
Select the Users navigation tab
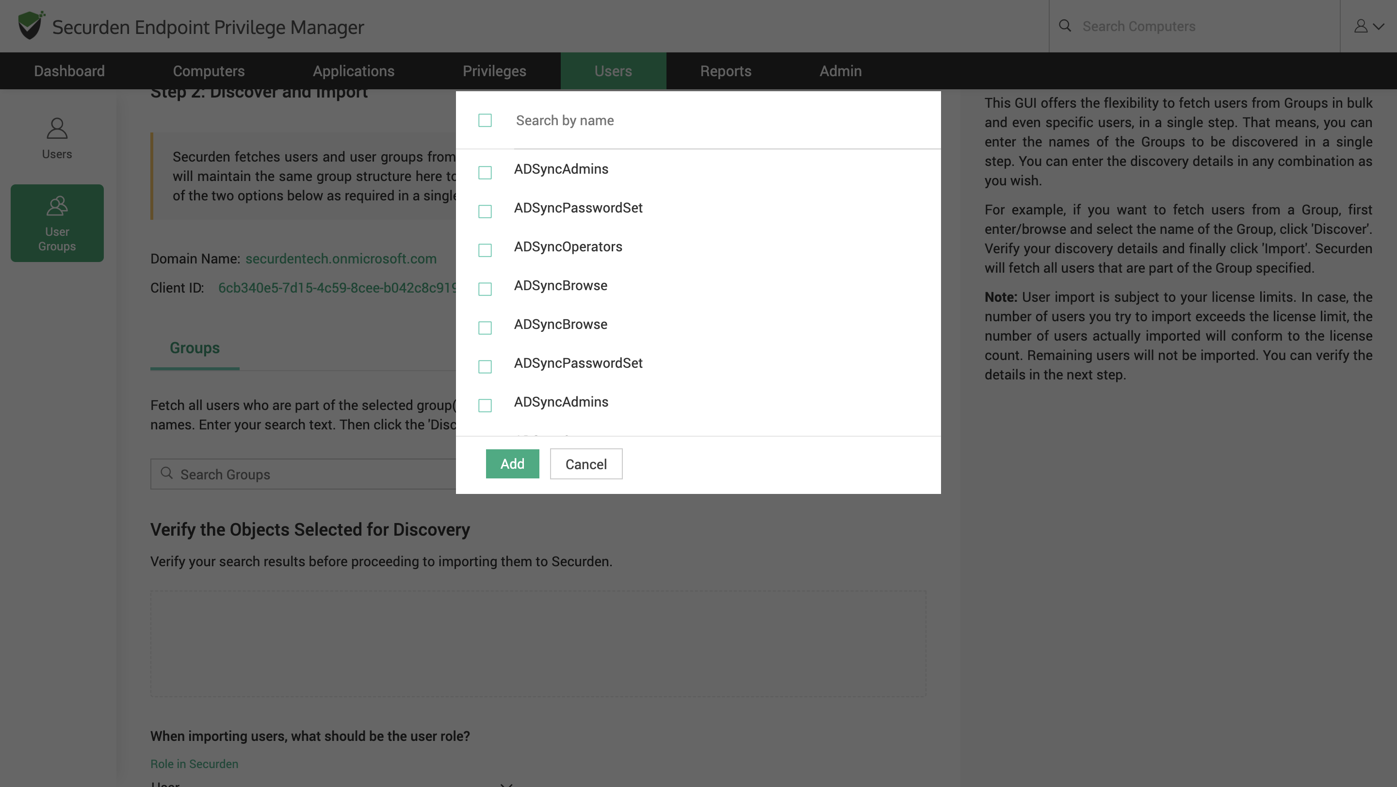pos(613,71)
